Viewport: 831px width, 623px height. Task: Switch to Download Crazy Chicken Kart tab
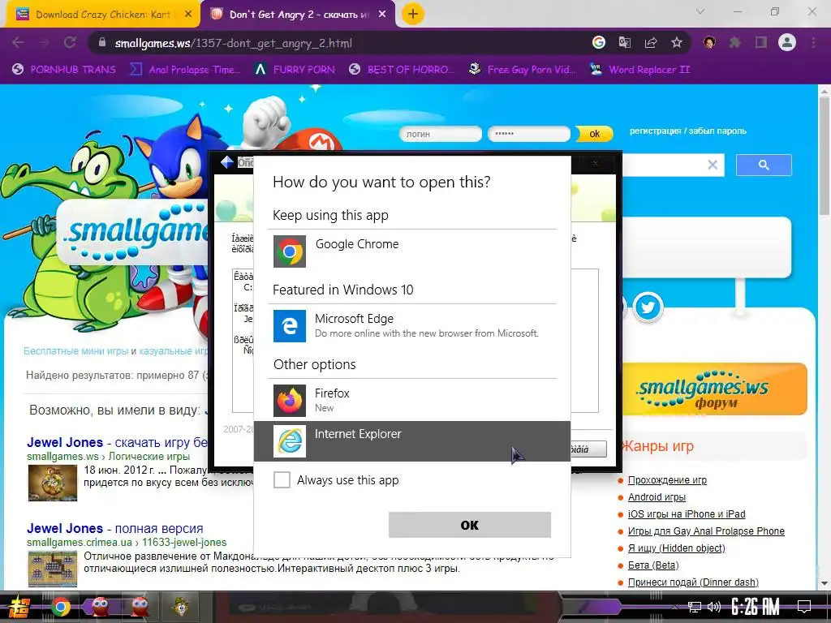click(102, 15)
